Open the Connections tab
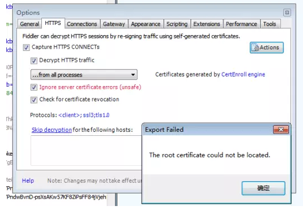Image resolution: width=303 pixels, height=210 pixels. (x=82, y=24)
